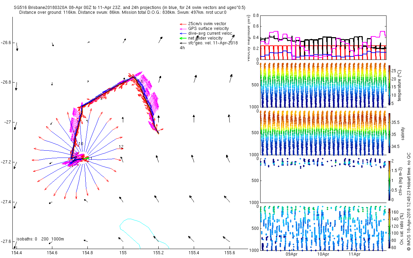Click the '35.5' salinity colorbar tick

395,122
